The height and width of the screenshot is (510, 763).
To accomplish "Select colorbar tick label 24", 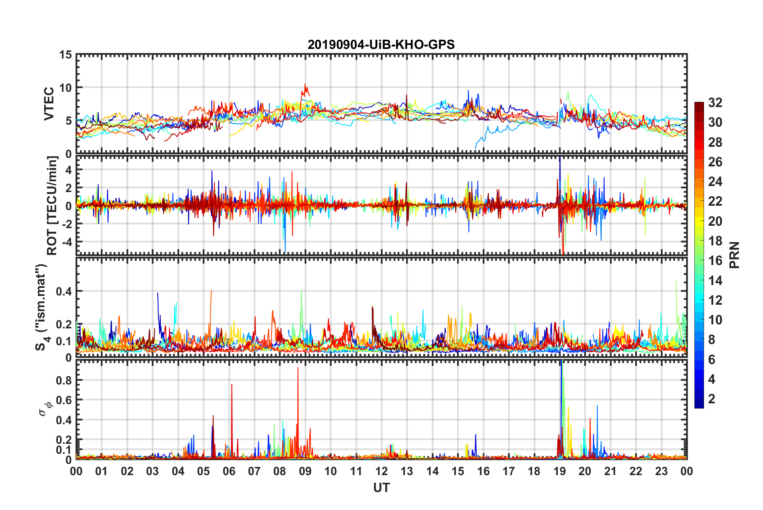I will tap(715, 182).
